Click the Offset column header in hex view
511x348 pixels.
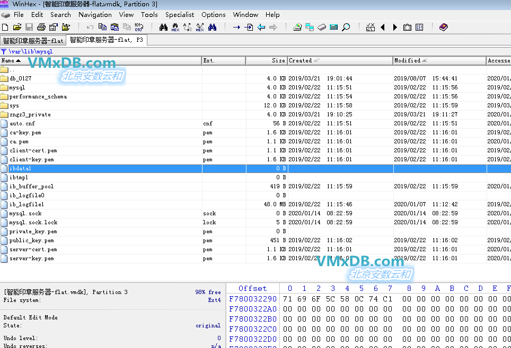pyautogui.click(x=252, y=288)
